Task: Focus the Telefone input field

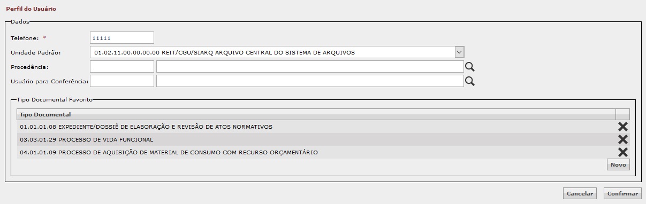Action: tap(122, 38)
